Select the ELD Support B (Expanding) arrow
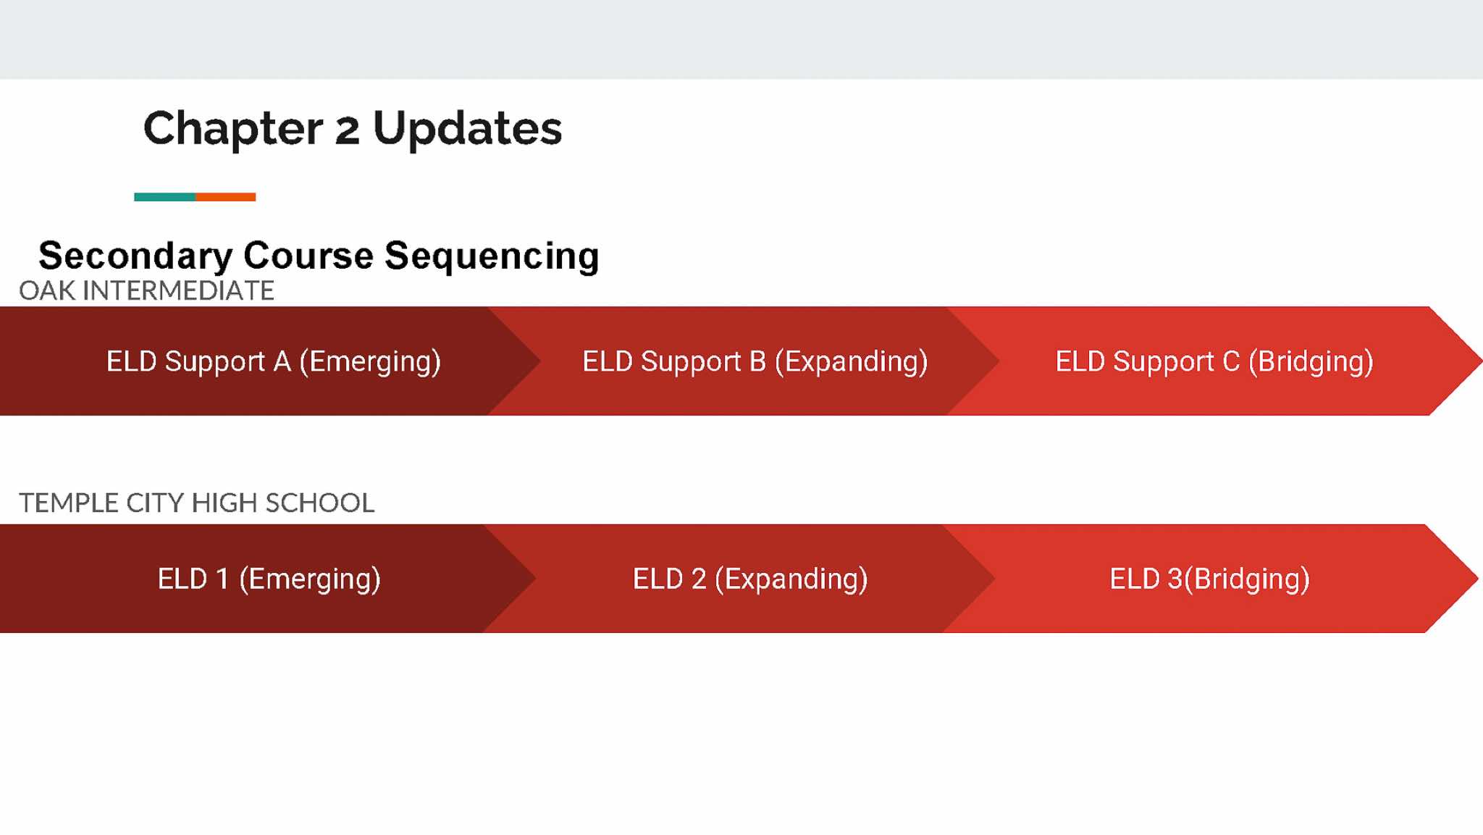 pos(755,361)
